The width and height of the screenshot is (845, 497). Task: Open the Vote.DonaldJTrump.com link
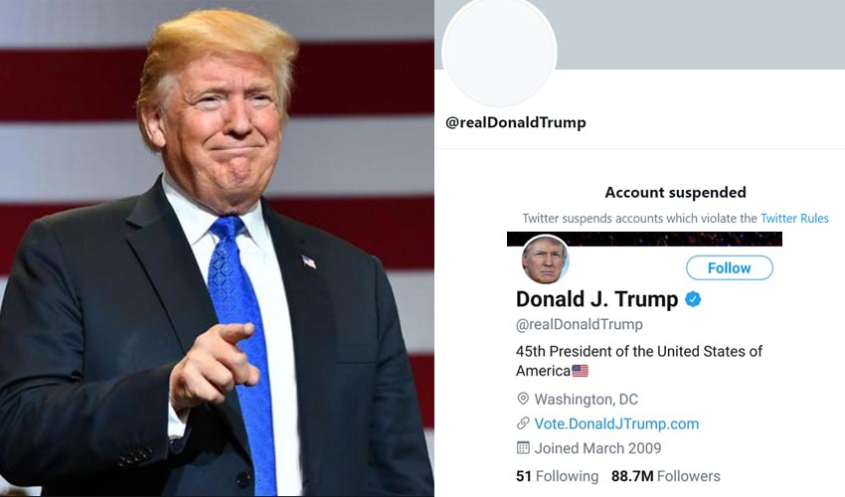coord(616,423)
